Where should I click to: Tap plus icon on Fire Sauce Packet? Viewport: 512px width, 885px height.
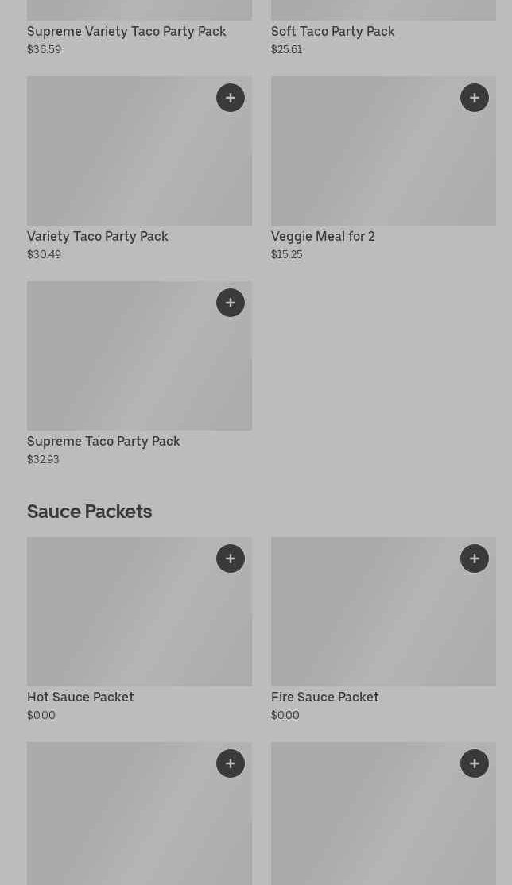pyautogui.click(x=475, y=558)
